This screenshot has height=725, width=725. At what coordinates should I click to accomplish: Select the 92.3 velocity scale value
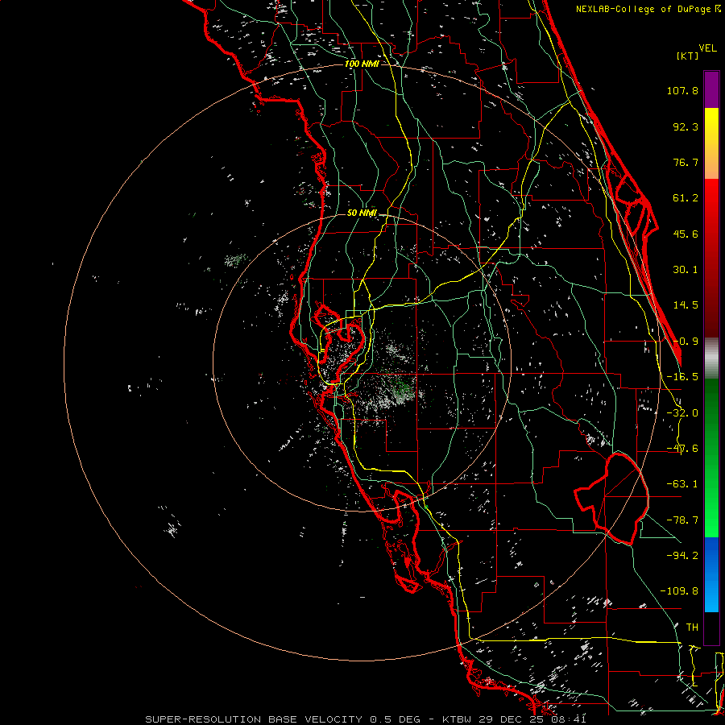686,126
